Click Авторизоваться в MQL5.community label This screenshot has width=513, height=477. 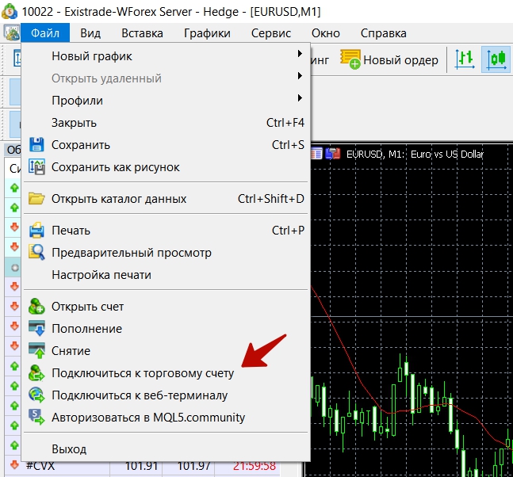tap(148, 418)
